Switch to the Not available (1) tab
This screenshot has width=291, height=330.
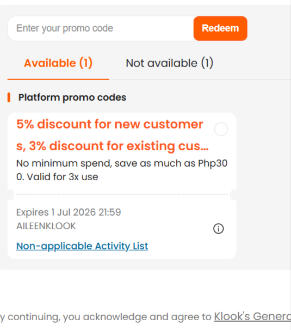coord(170,63)
